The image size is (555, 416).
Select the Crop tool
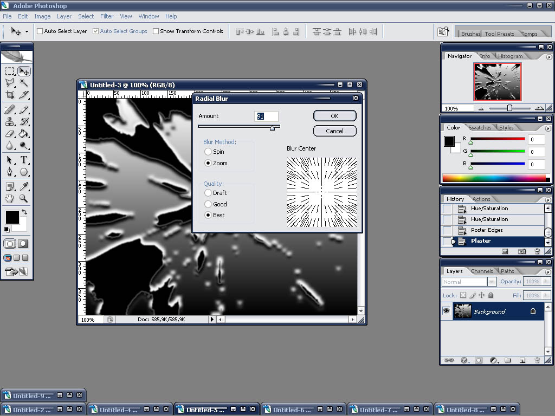coord(10,95)
